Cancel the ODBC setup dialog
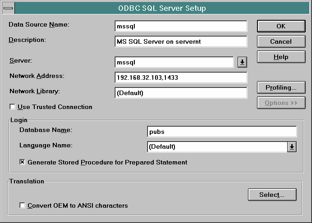The image size is (312, 223). click(x=281, y=41)
